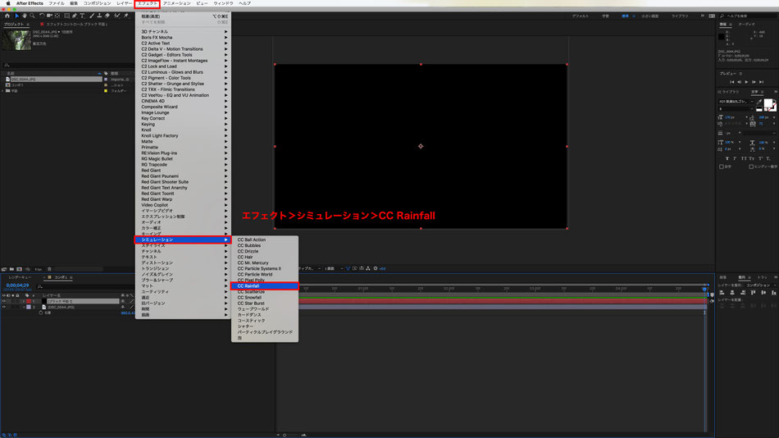
Task: Play the preview
Action: [746, 82]
